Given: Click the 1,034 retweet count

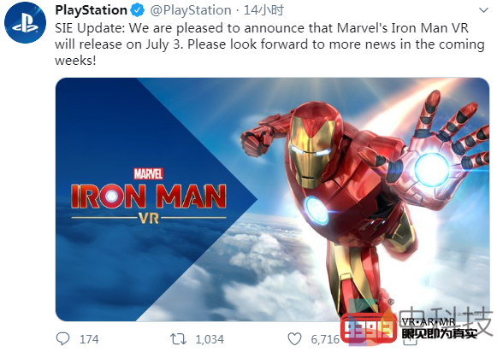Looking at the screenshot, I should (210, 339).
